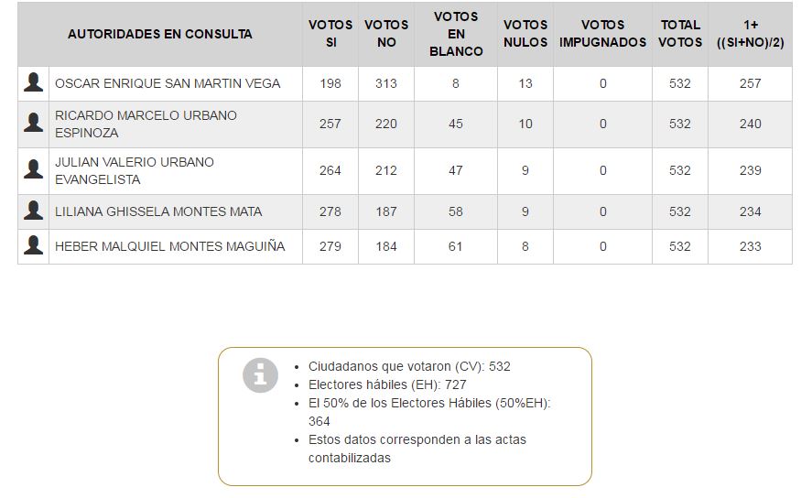This screenshot has height=498, width=801.
Task: Click the Autoridades en Consulta header
Action: tap(160, 34)
